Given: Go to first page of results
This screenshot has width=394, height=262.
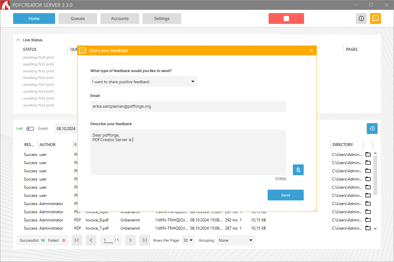Looking at the screenshot, I should [x=77, y=240].
